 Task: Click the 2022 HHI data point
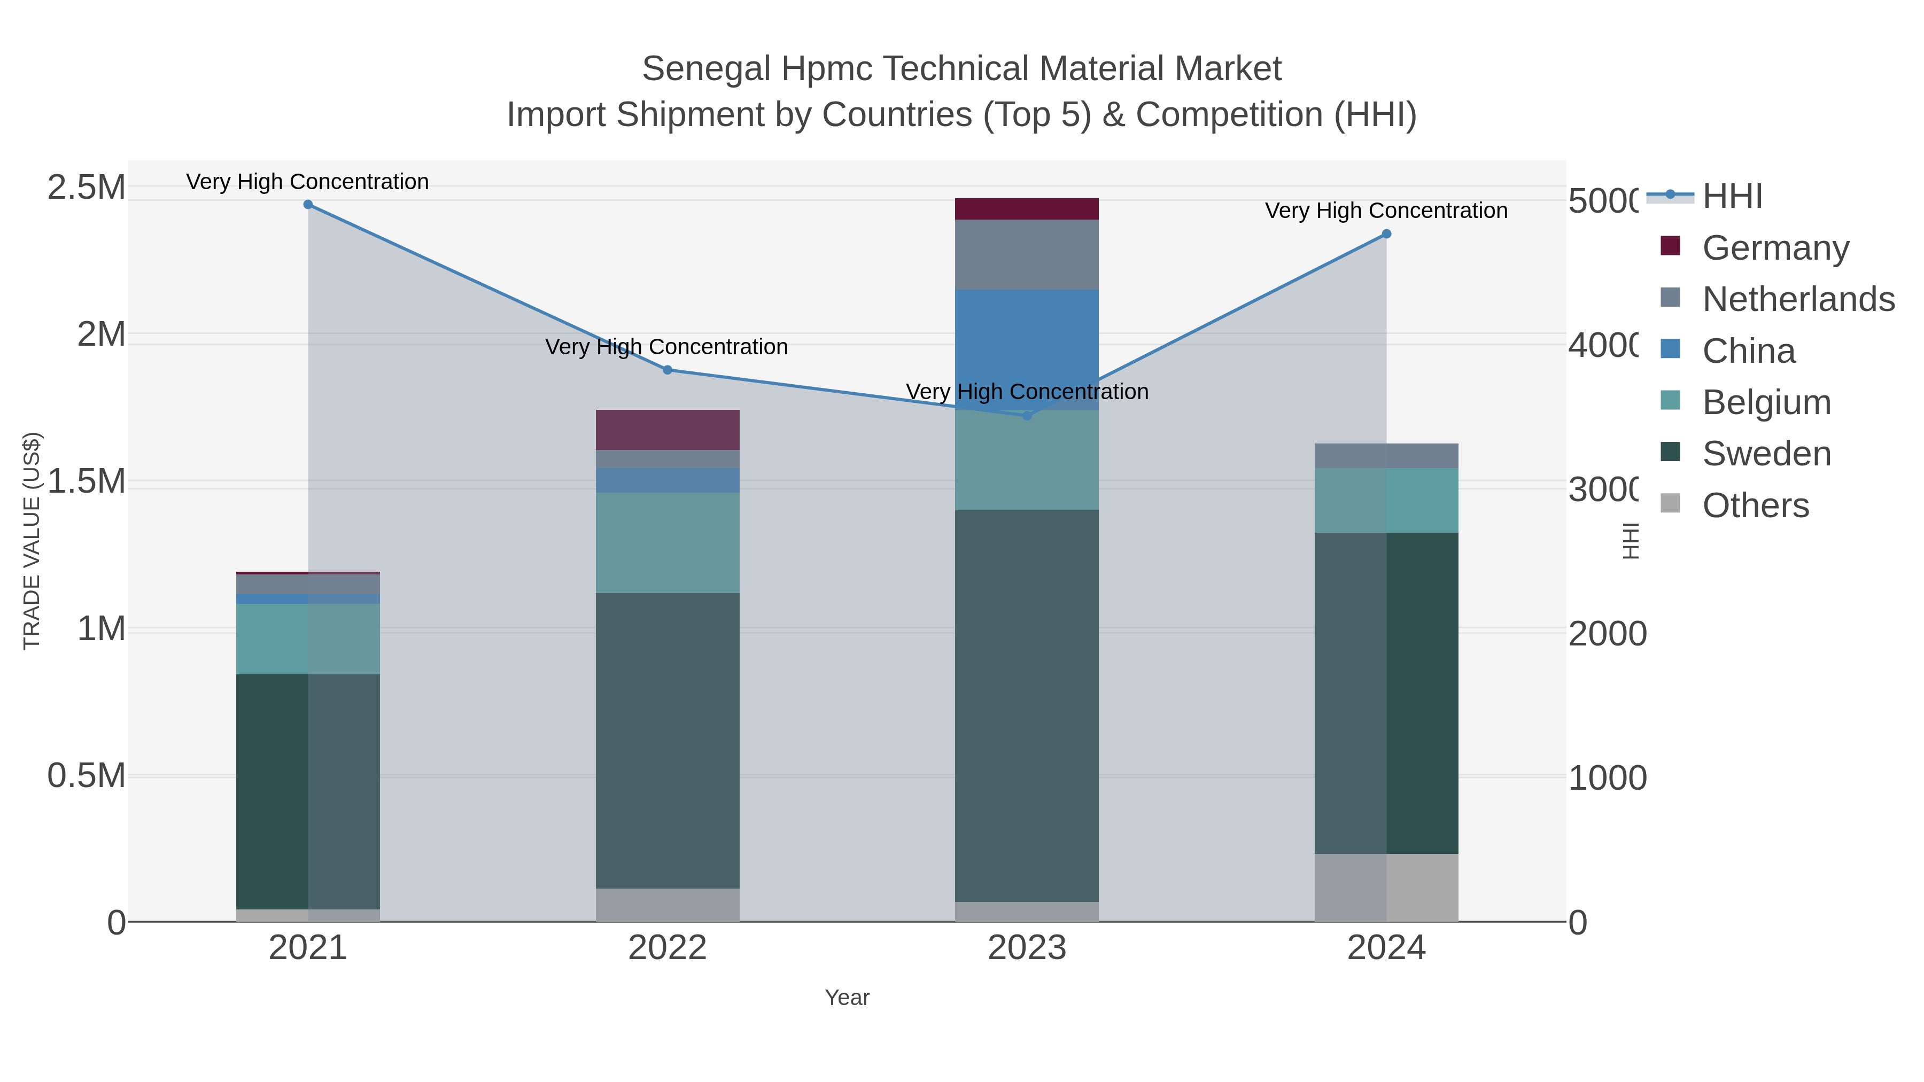click(668, 370)
